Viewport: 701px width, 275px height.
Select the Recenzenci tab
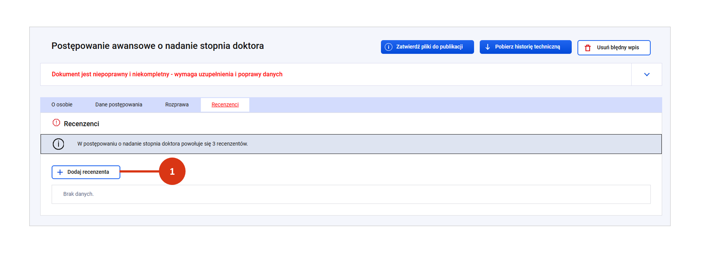tap(225, 105)
